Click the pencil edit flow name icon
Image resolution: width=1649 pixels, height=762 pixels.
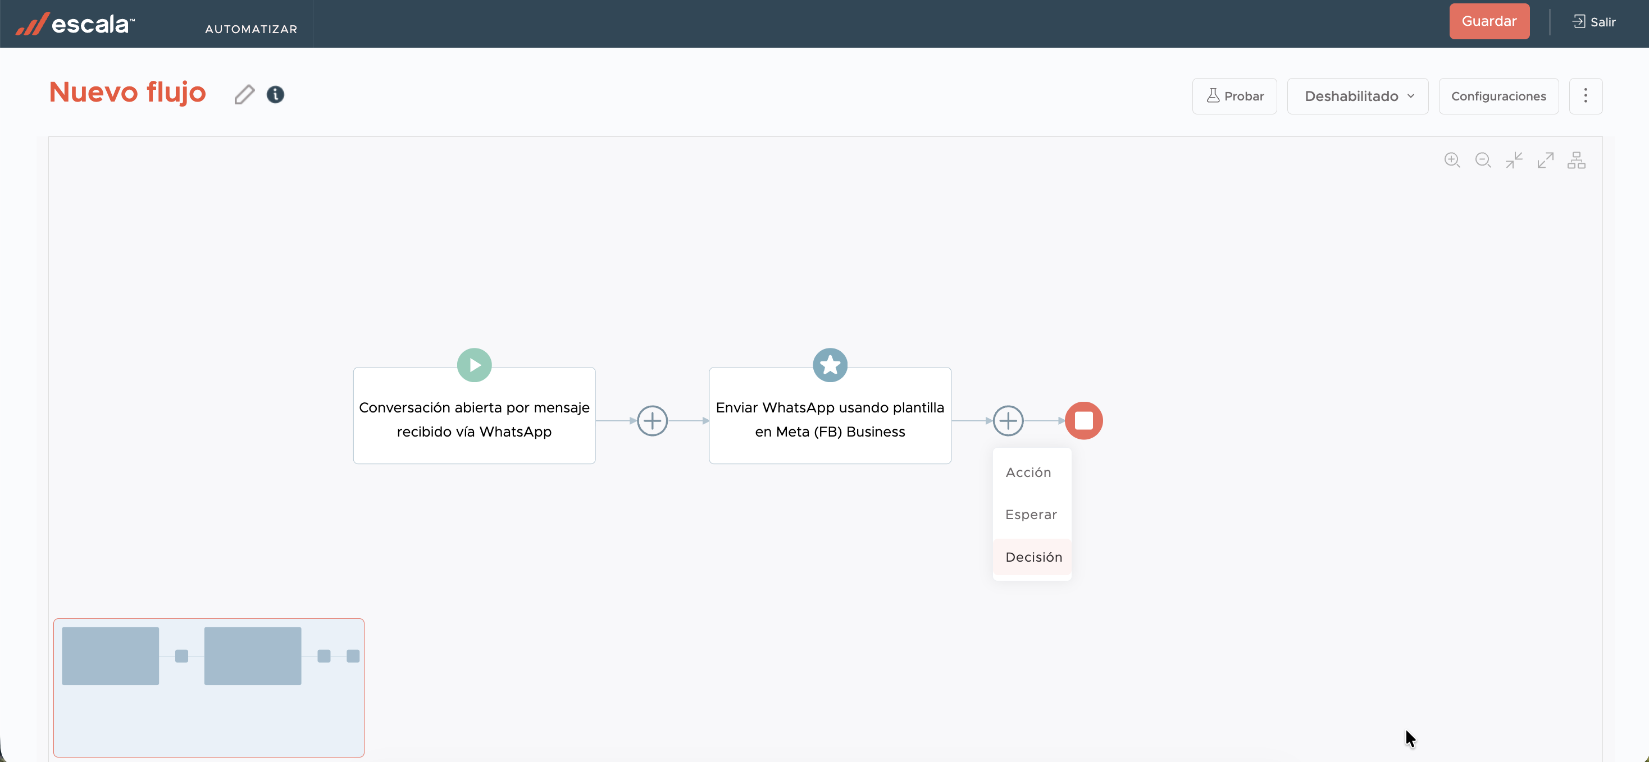tap(244, 95)
